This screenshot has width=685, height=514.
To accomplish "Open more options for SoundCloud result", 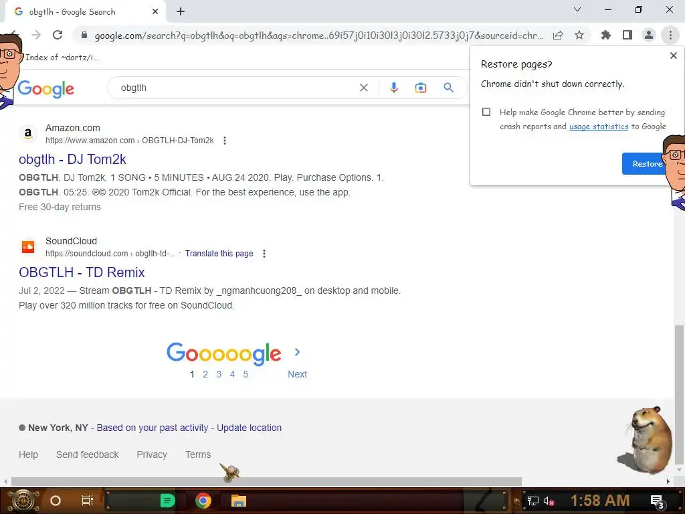I will pos(264,254).
